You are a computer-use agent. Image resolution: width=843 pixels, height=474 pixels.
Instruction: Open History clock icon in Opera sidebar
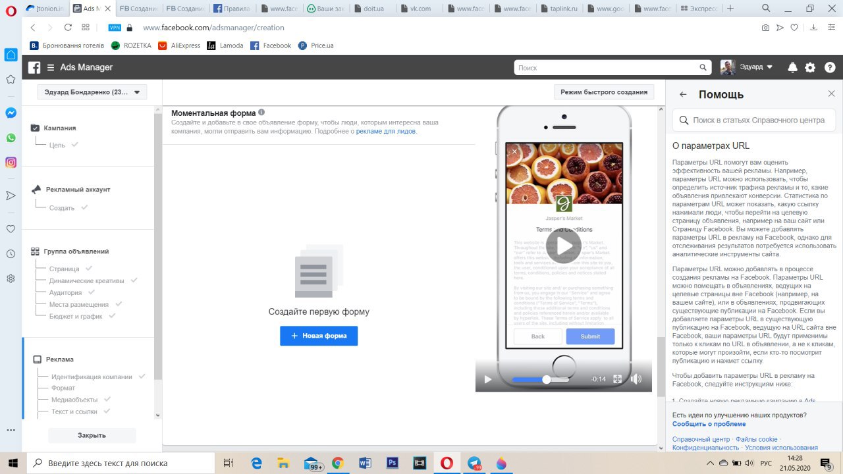point(11,253)
